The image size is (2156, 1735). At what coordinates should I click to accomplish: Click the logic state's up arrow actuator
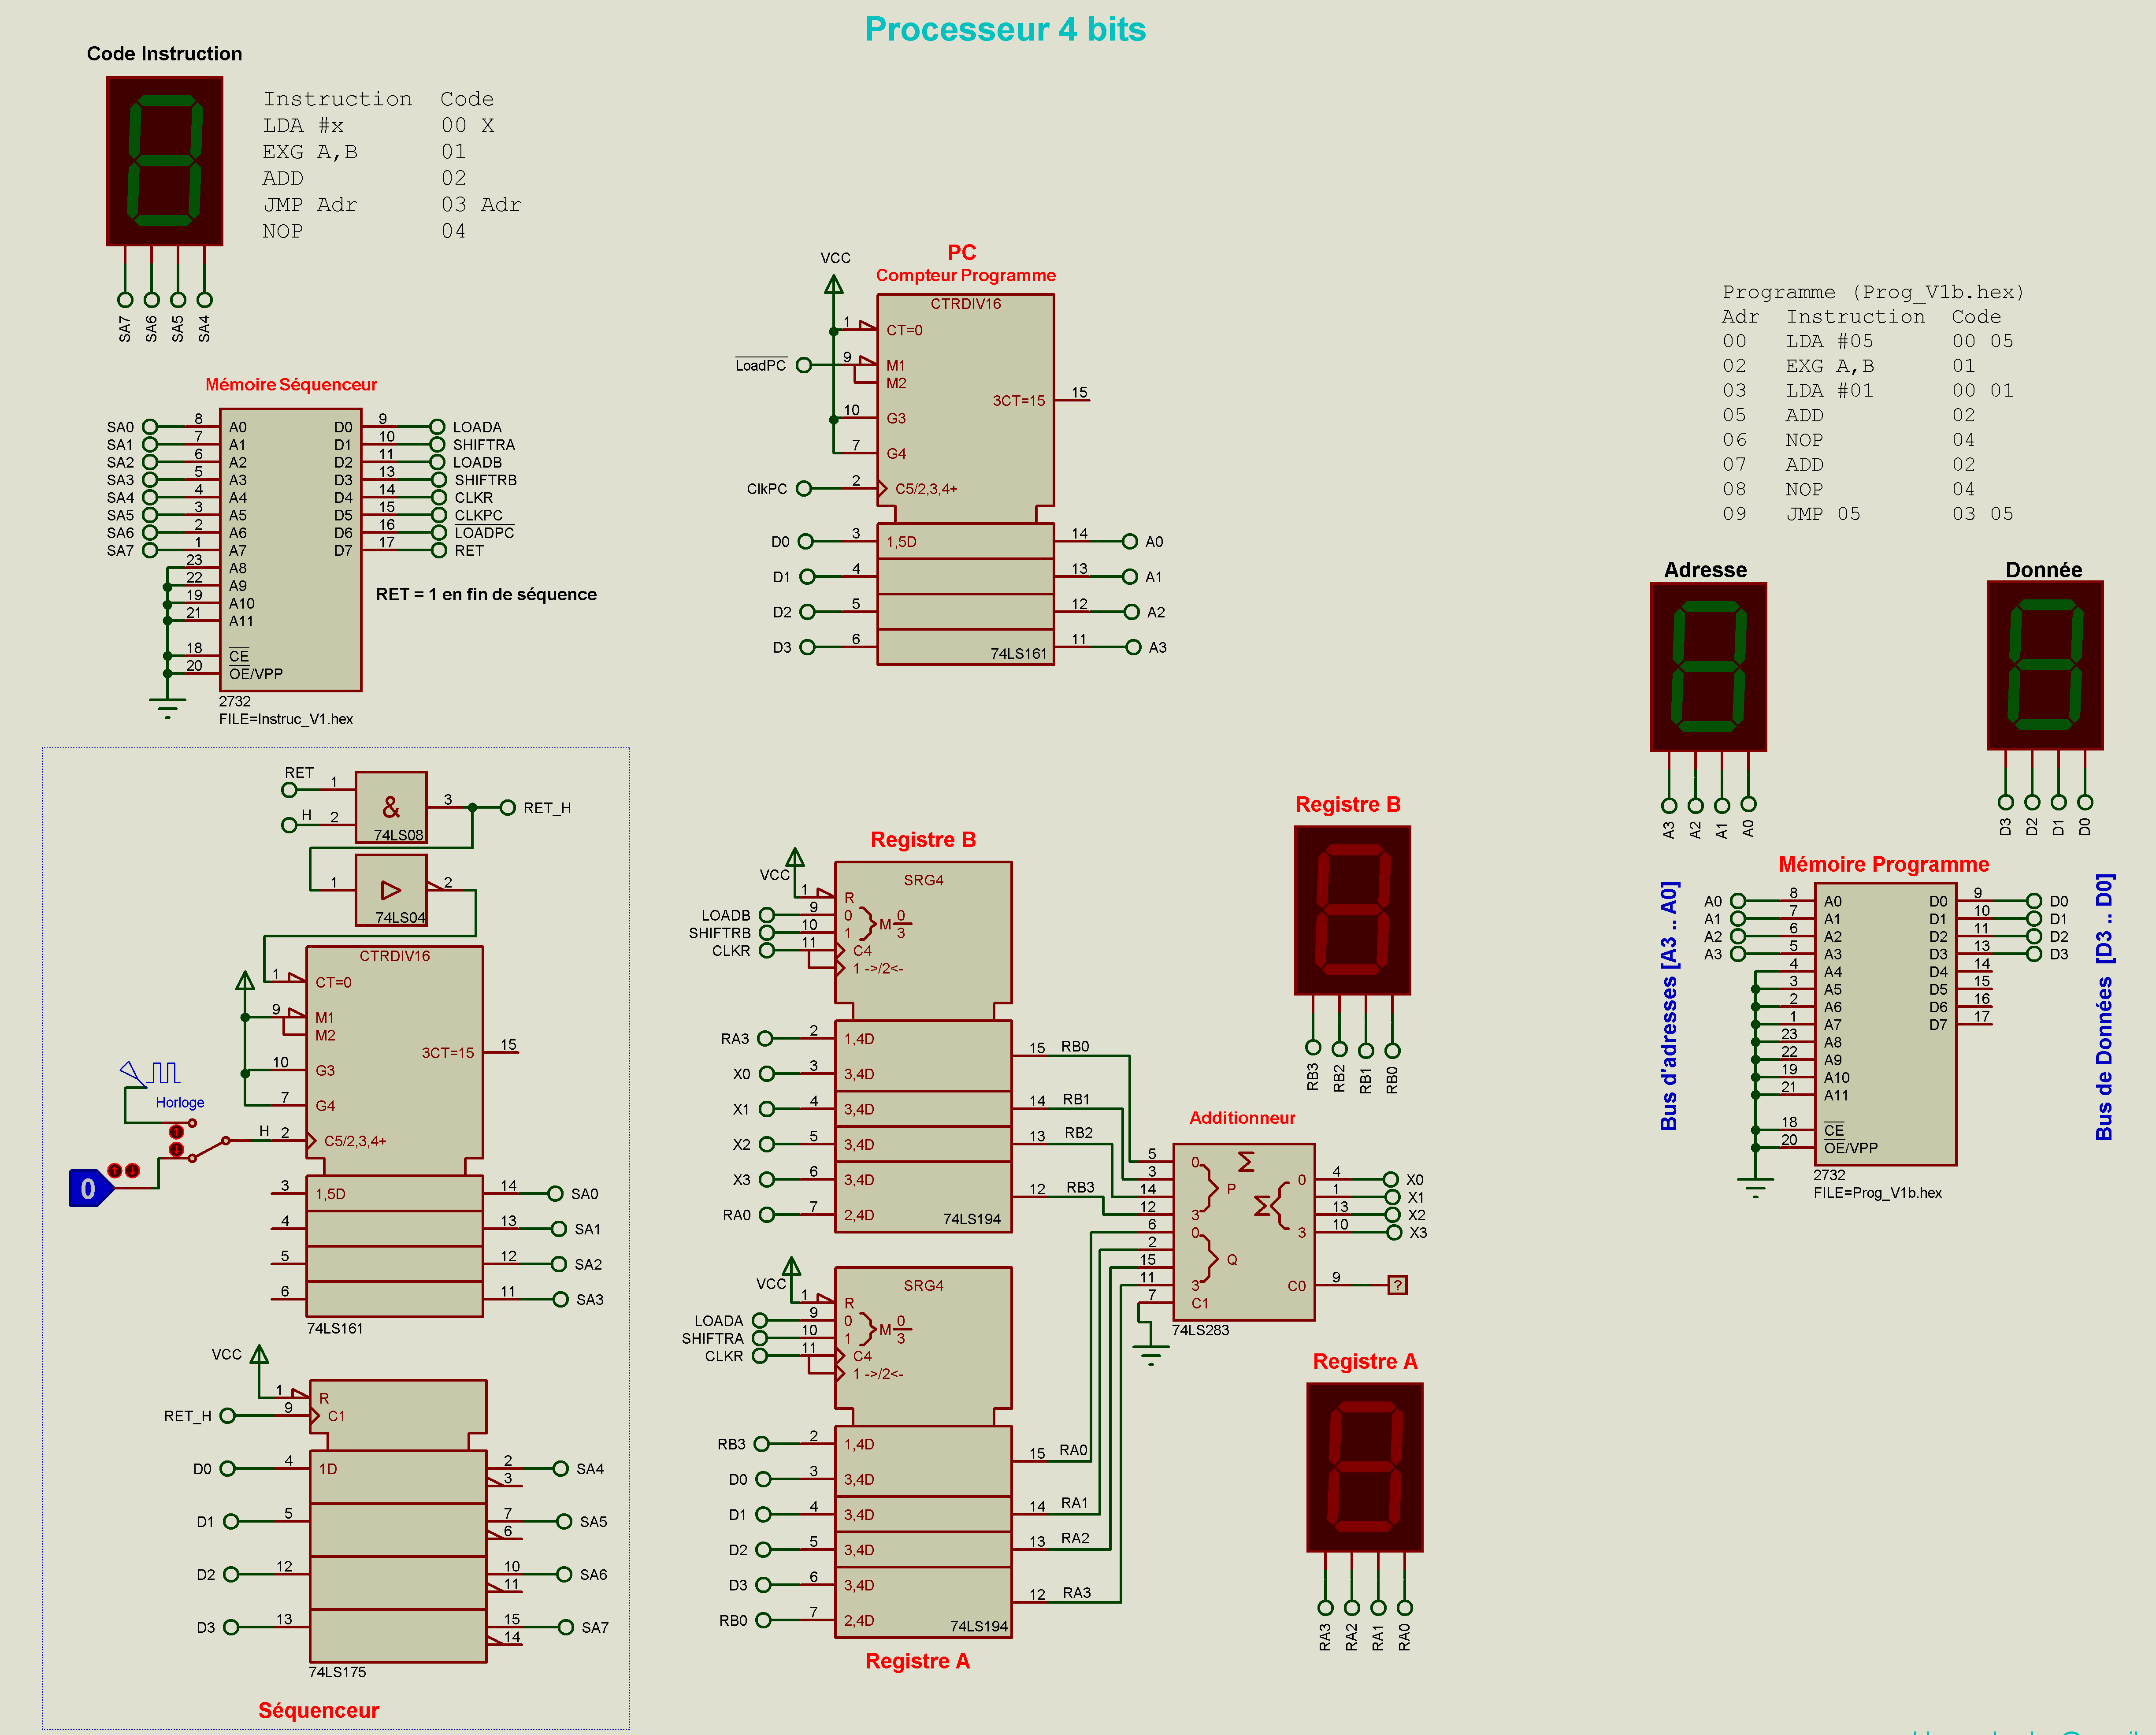115,1170
